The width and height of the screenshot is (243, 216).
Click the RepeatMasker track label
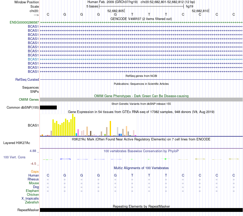tap(28, 210)
